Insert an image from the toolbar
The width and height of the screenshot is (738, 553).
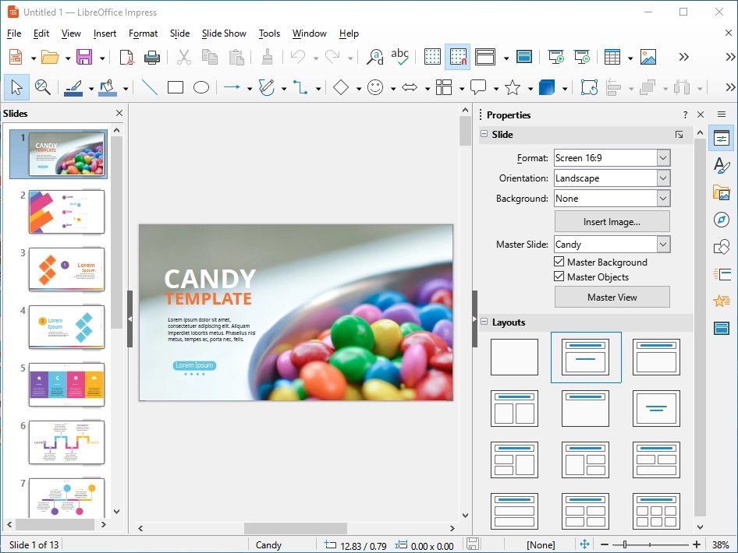[648, 56]
